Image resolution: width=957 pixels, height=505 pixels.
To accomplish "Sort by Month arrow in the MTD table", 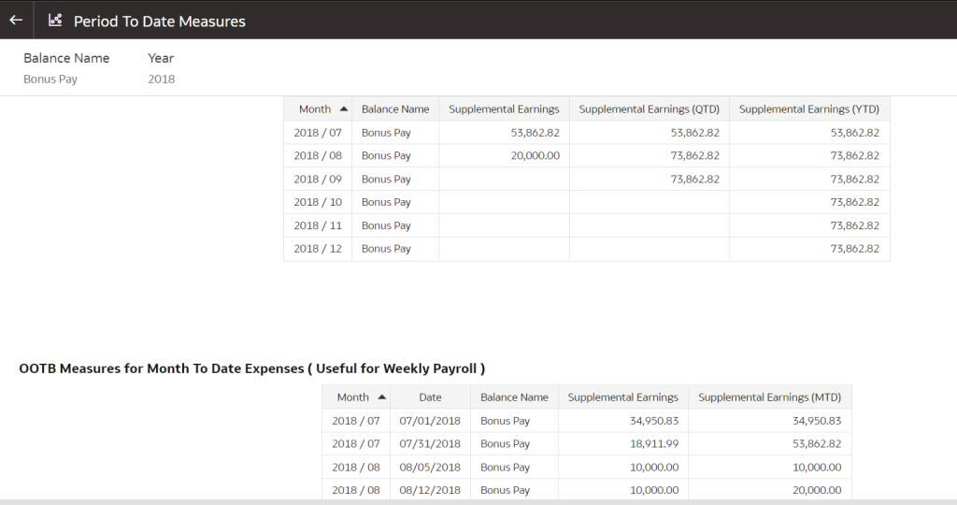I will click(x=381, y=397).
